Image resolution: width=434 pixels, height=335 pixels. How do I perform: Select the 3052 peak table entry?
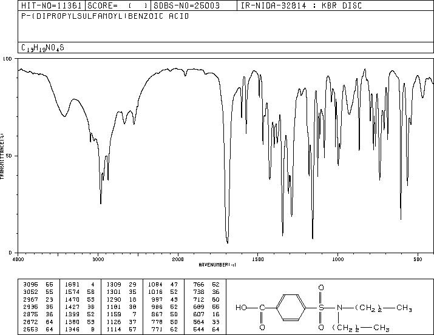(x=38, y=292)
